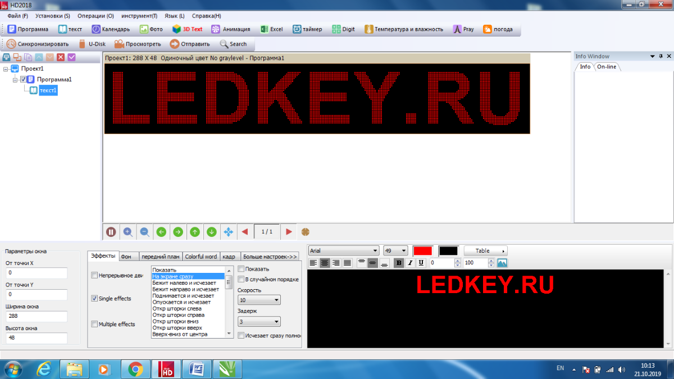Add a Pray area
Screen dimensions: 674x379
[464, 29]
